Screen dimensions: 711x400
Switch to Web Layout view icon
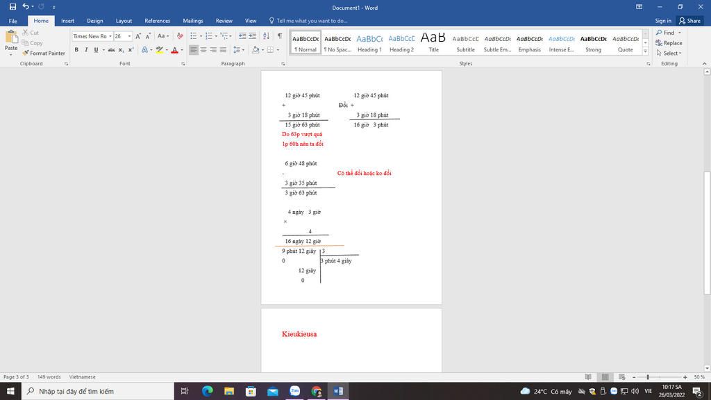click(x=621, y=377)
